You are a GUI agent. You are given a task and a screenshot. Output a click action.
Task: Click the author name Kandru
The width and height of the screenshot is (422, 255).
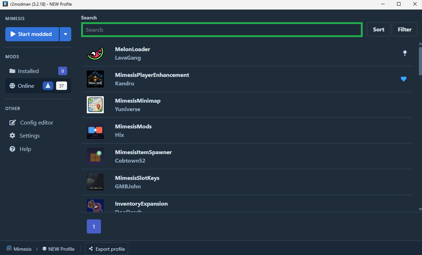124,83
